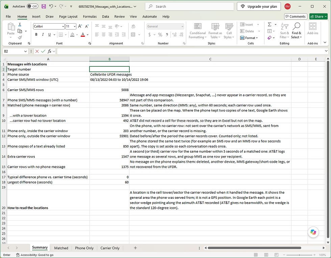The image size is (331, 258).
Task: Cancel formula bar entry with X
Action: 37,51
